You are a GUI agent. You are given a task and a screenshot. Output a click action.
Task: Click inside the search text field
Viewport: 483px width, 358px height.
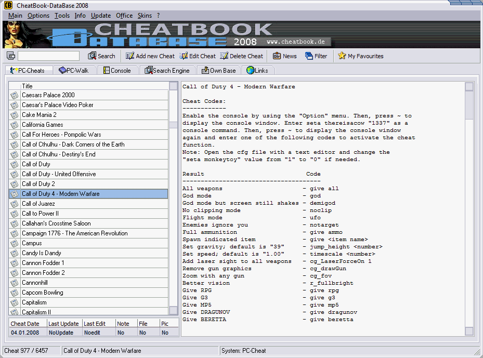point(48,55)
